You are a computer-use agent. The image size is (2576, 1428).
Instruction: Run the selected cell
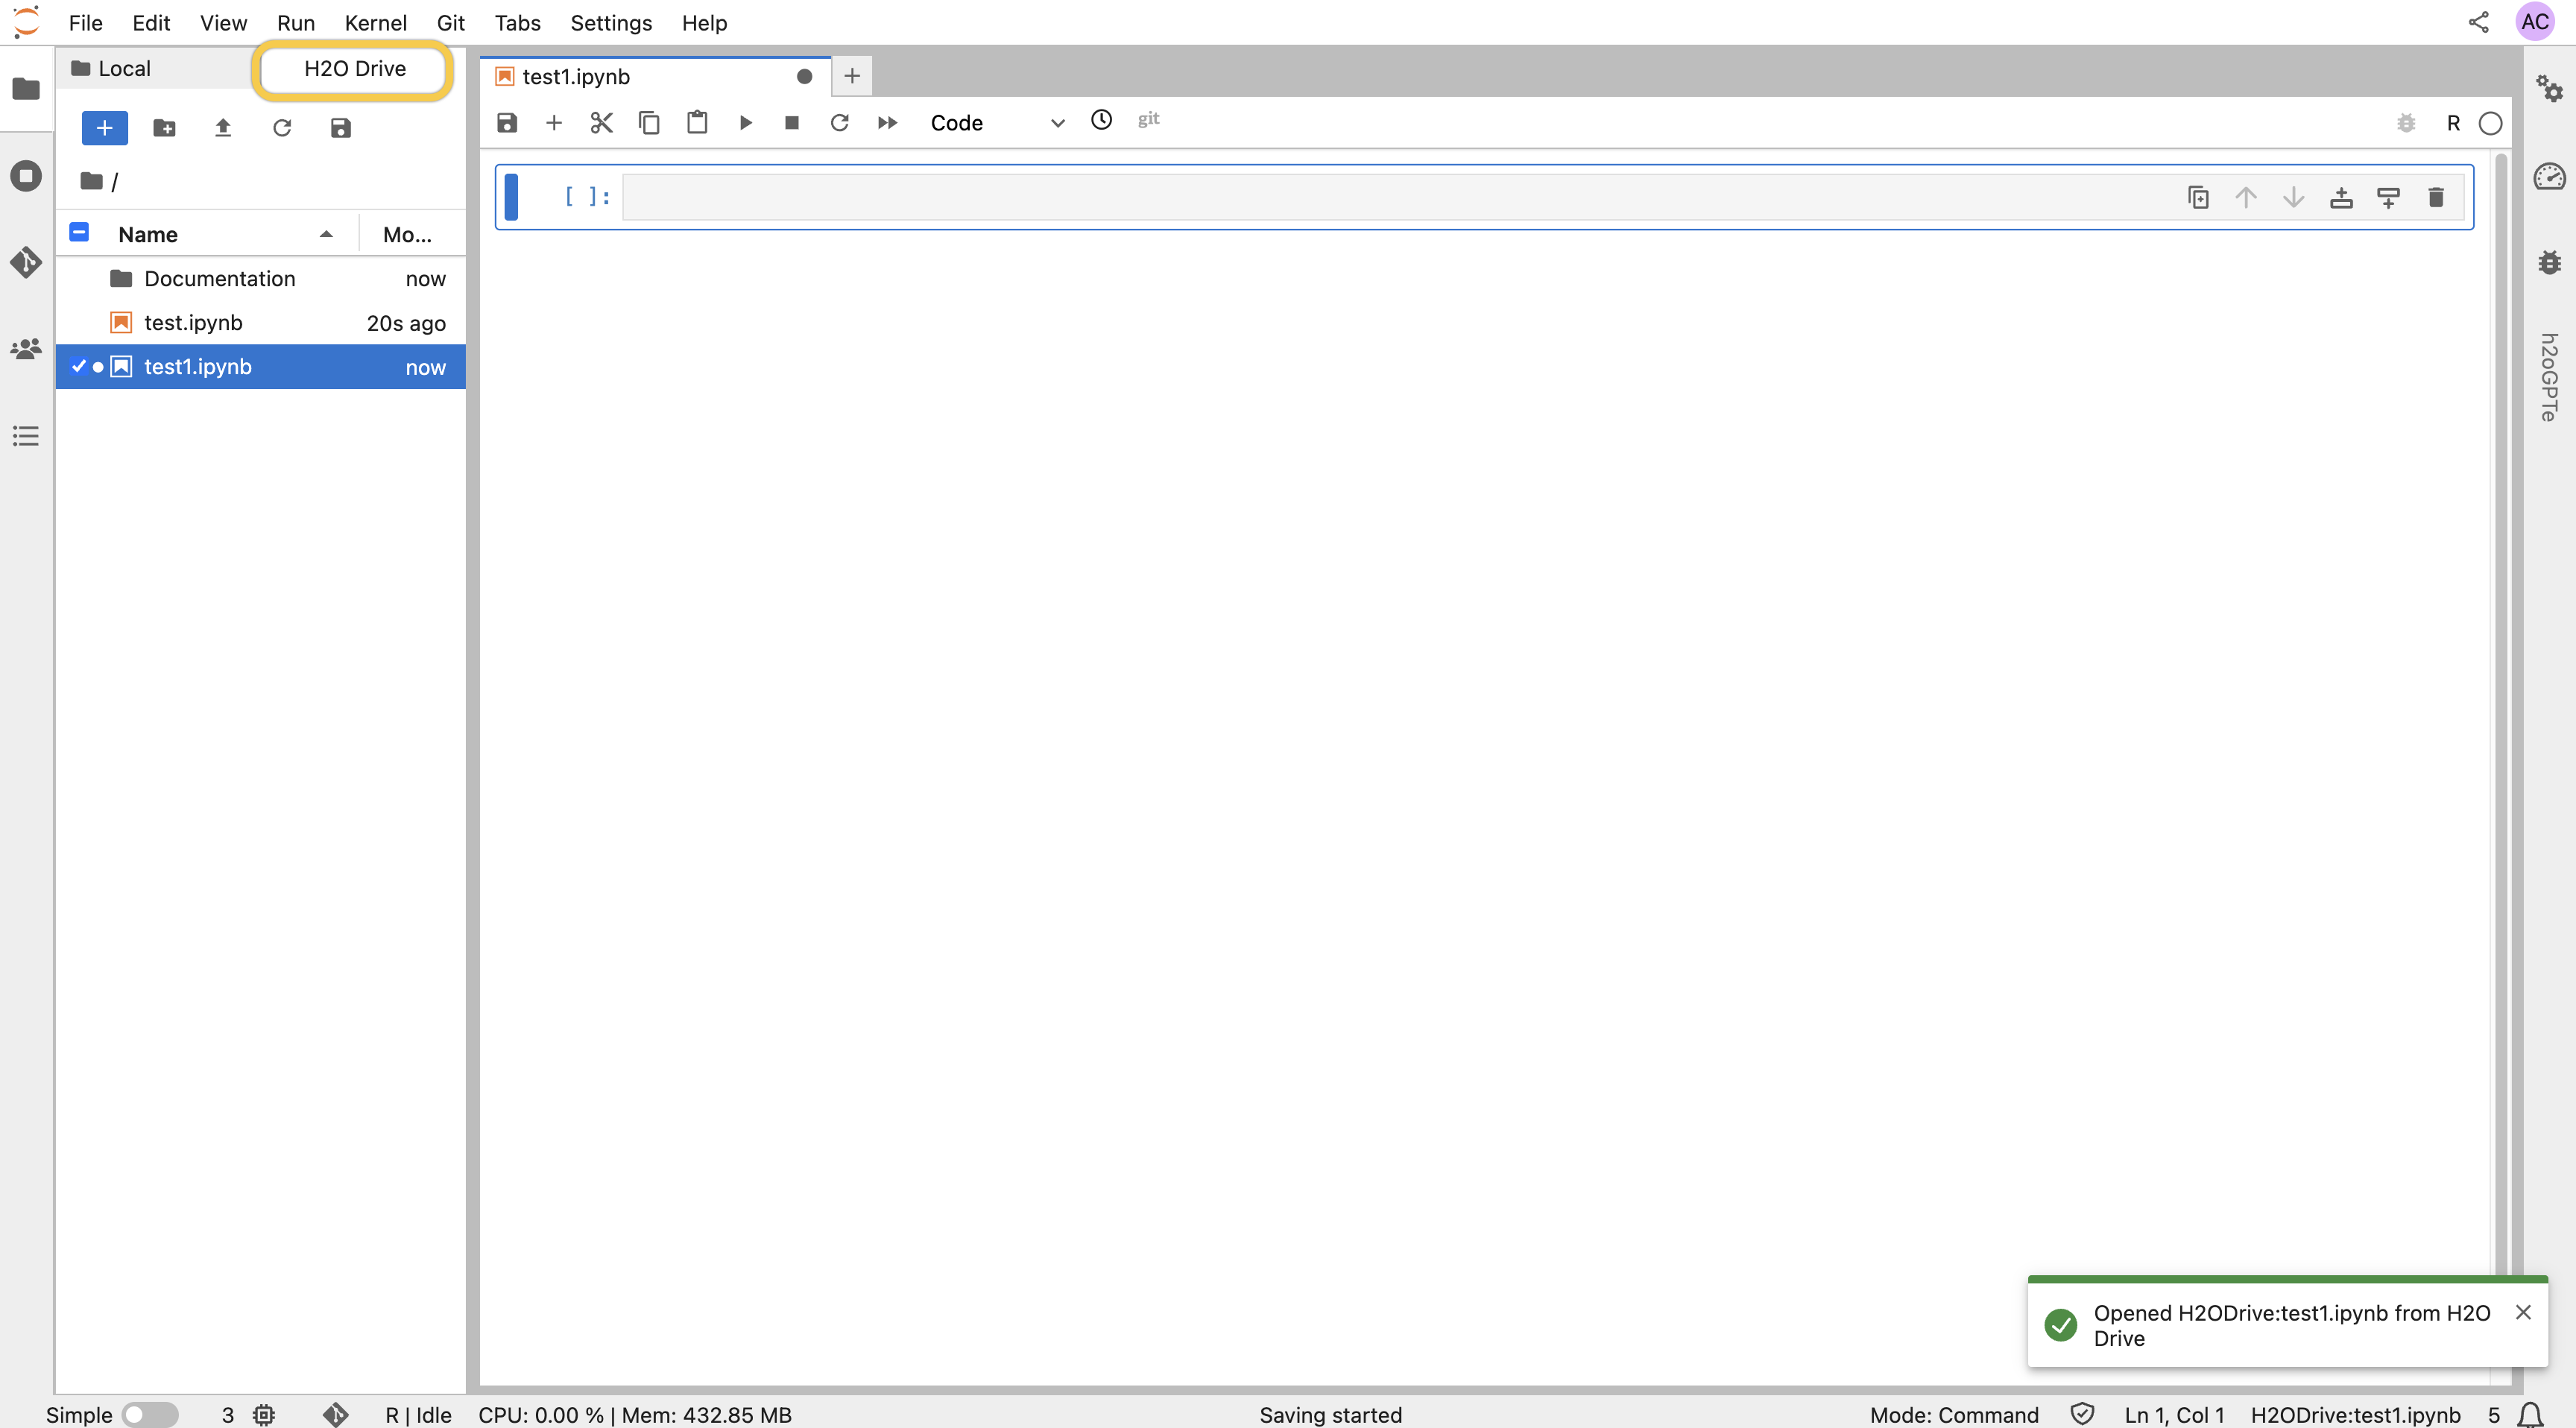745,123
